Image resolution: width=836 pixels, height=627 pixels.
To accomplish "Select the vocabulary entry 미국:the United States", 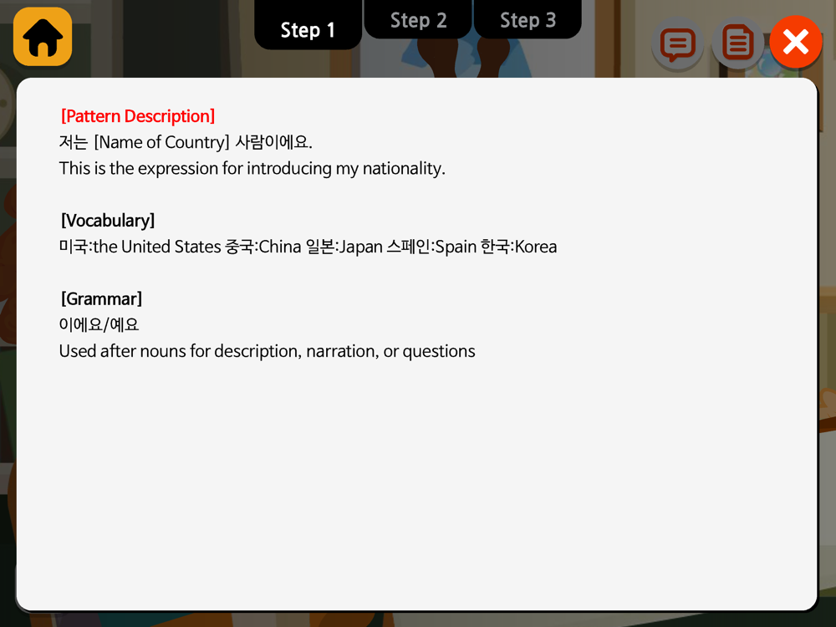I will pyautogui.click(x=140, y=247).
